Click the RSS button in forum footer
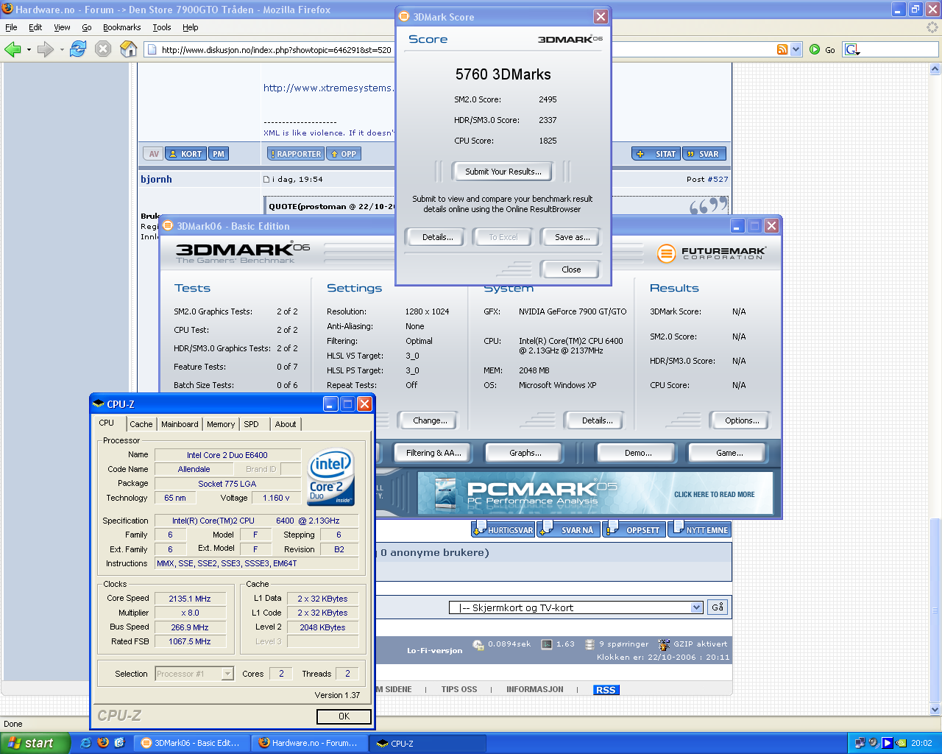The image size is (942, 754). point(606,690)
